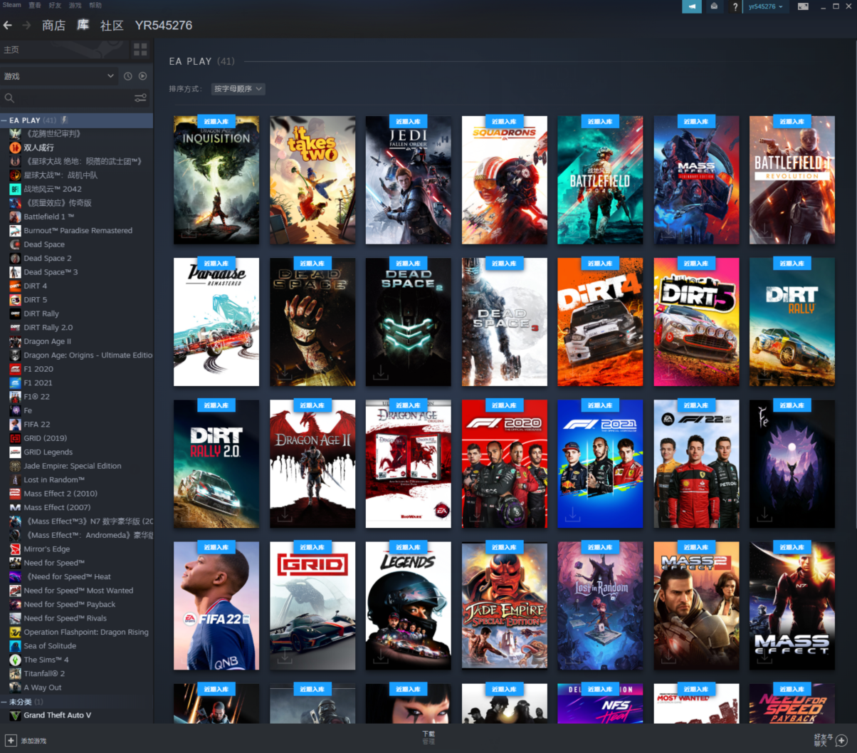
Task: Go forward with the right arrow
Action: click(26, 25)
